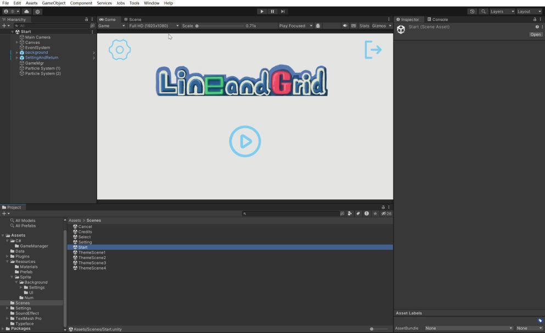Open the Full HD resolution dropdown
This screenshot has height=333, width=545.
click(154, 26)
